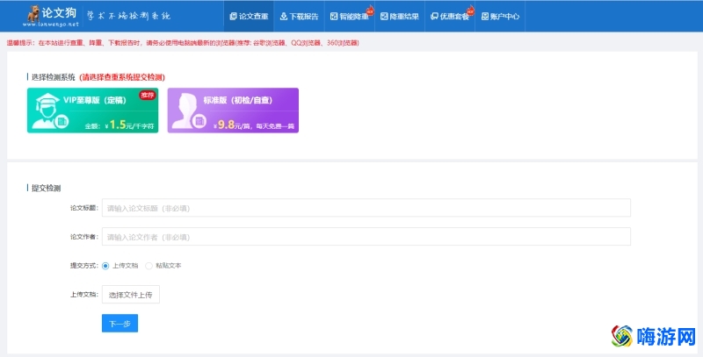Select the 标准版 (初检/自查) system
This screenshot has width=703, height=357.
(x=233, y=111)
